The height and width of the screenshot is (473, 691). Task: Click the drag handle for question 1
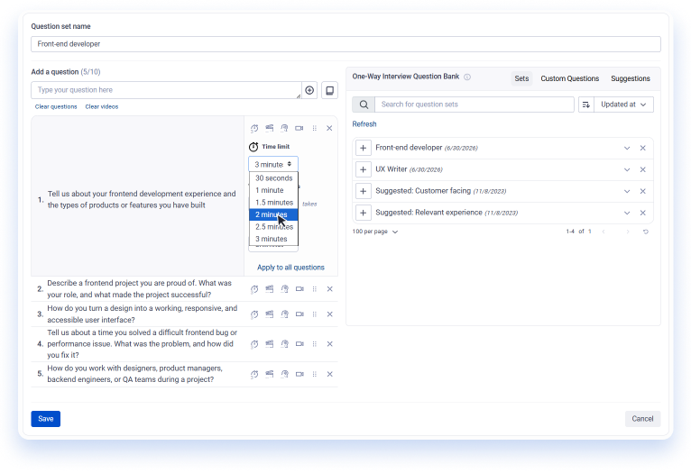coord(314,128)
